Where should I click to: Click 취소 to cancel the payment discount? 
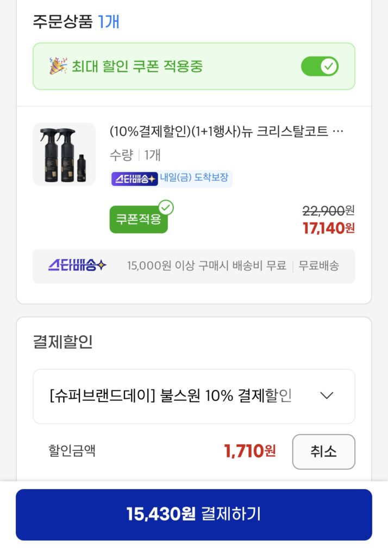coord(324,451)
